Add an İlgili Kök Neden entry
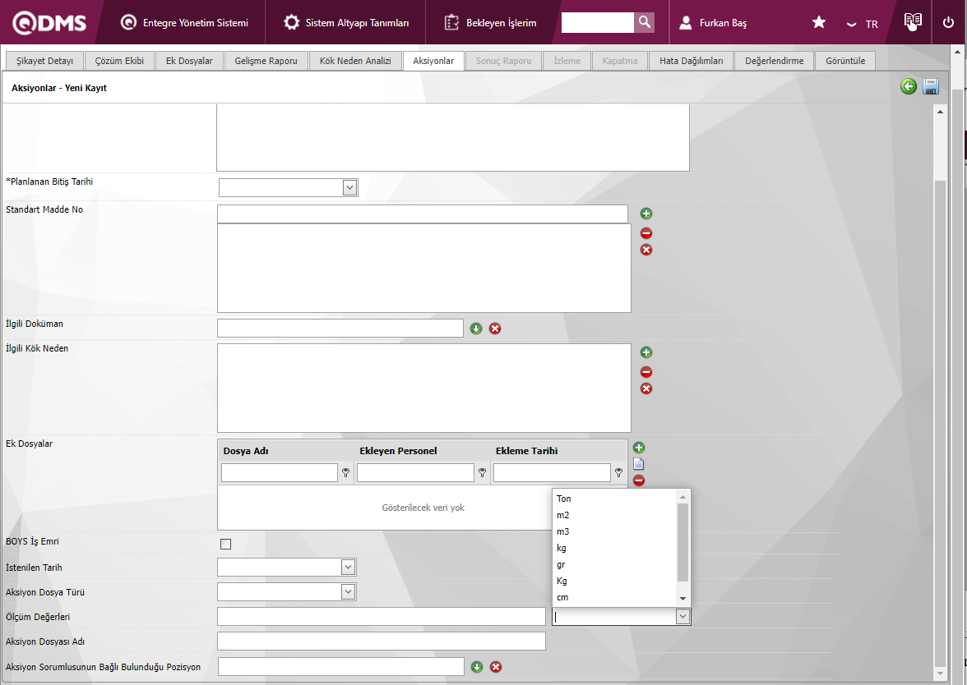This screenshot has width=967, height=685. [646, 352]
